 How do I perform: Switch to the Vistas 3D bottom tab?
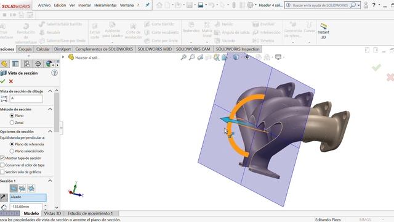click(52, 213)
